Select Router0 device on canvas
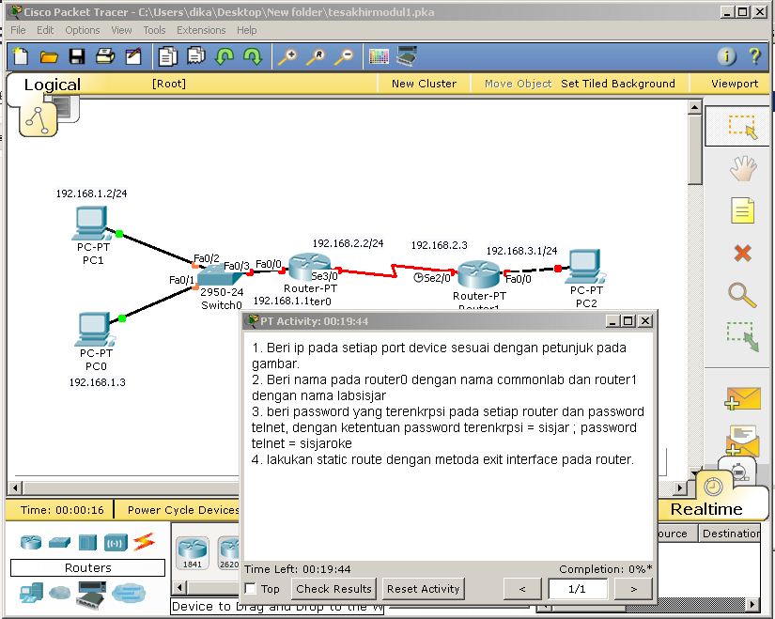 (x=309, y=267)
